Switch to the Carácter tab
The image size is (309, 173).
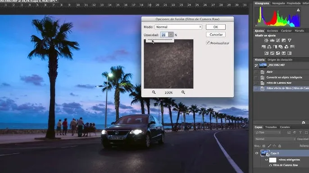click(x=286, y=31)
